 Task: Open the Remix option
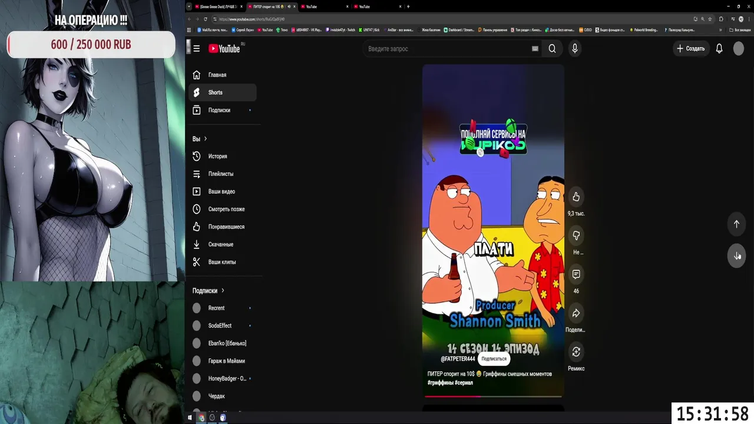(x=576, y=352)
